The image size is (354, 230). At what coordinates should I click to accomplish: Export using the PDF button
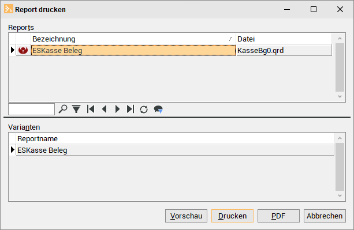(x=278, y=216)
